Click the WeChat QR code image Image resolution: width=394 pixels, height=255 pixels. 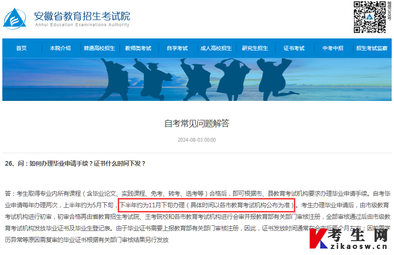369,17
